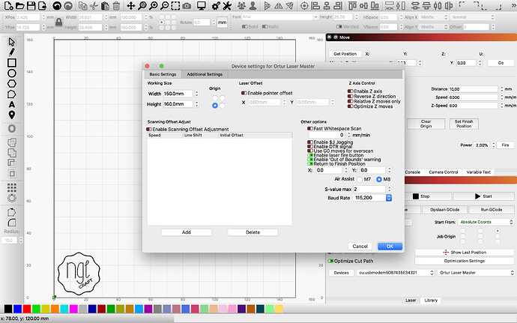Click the Add button under scanning offset table
This screenshot has width=517, height=323.
click(x=187, y=232)
